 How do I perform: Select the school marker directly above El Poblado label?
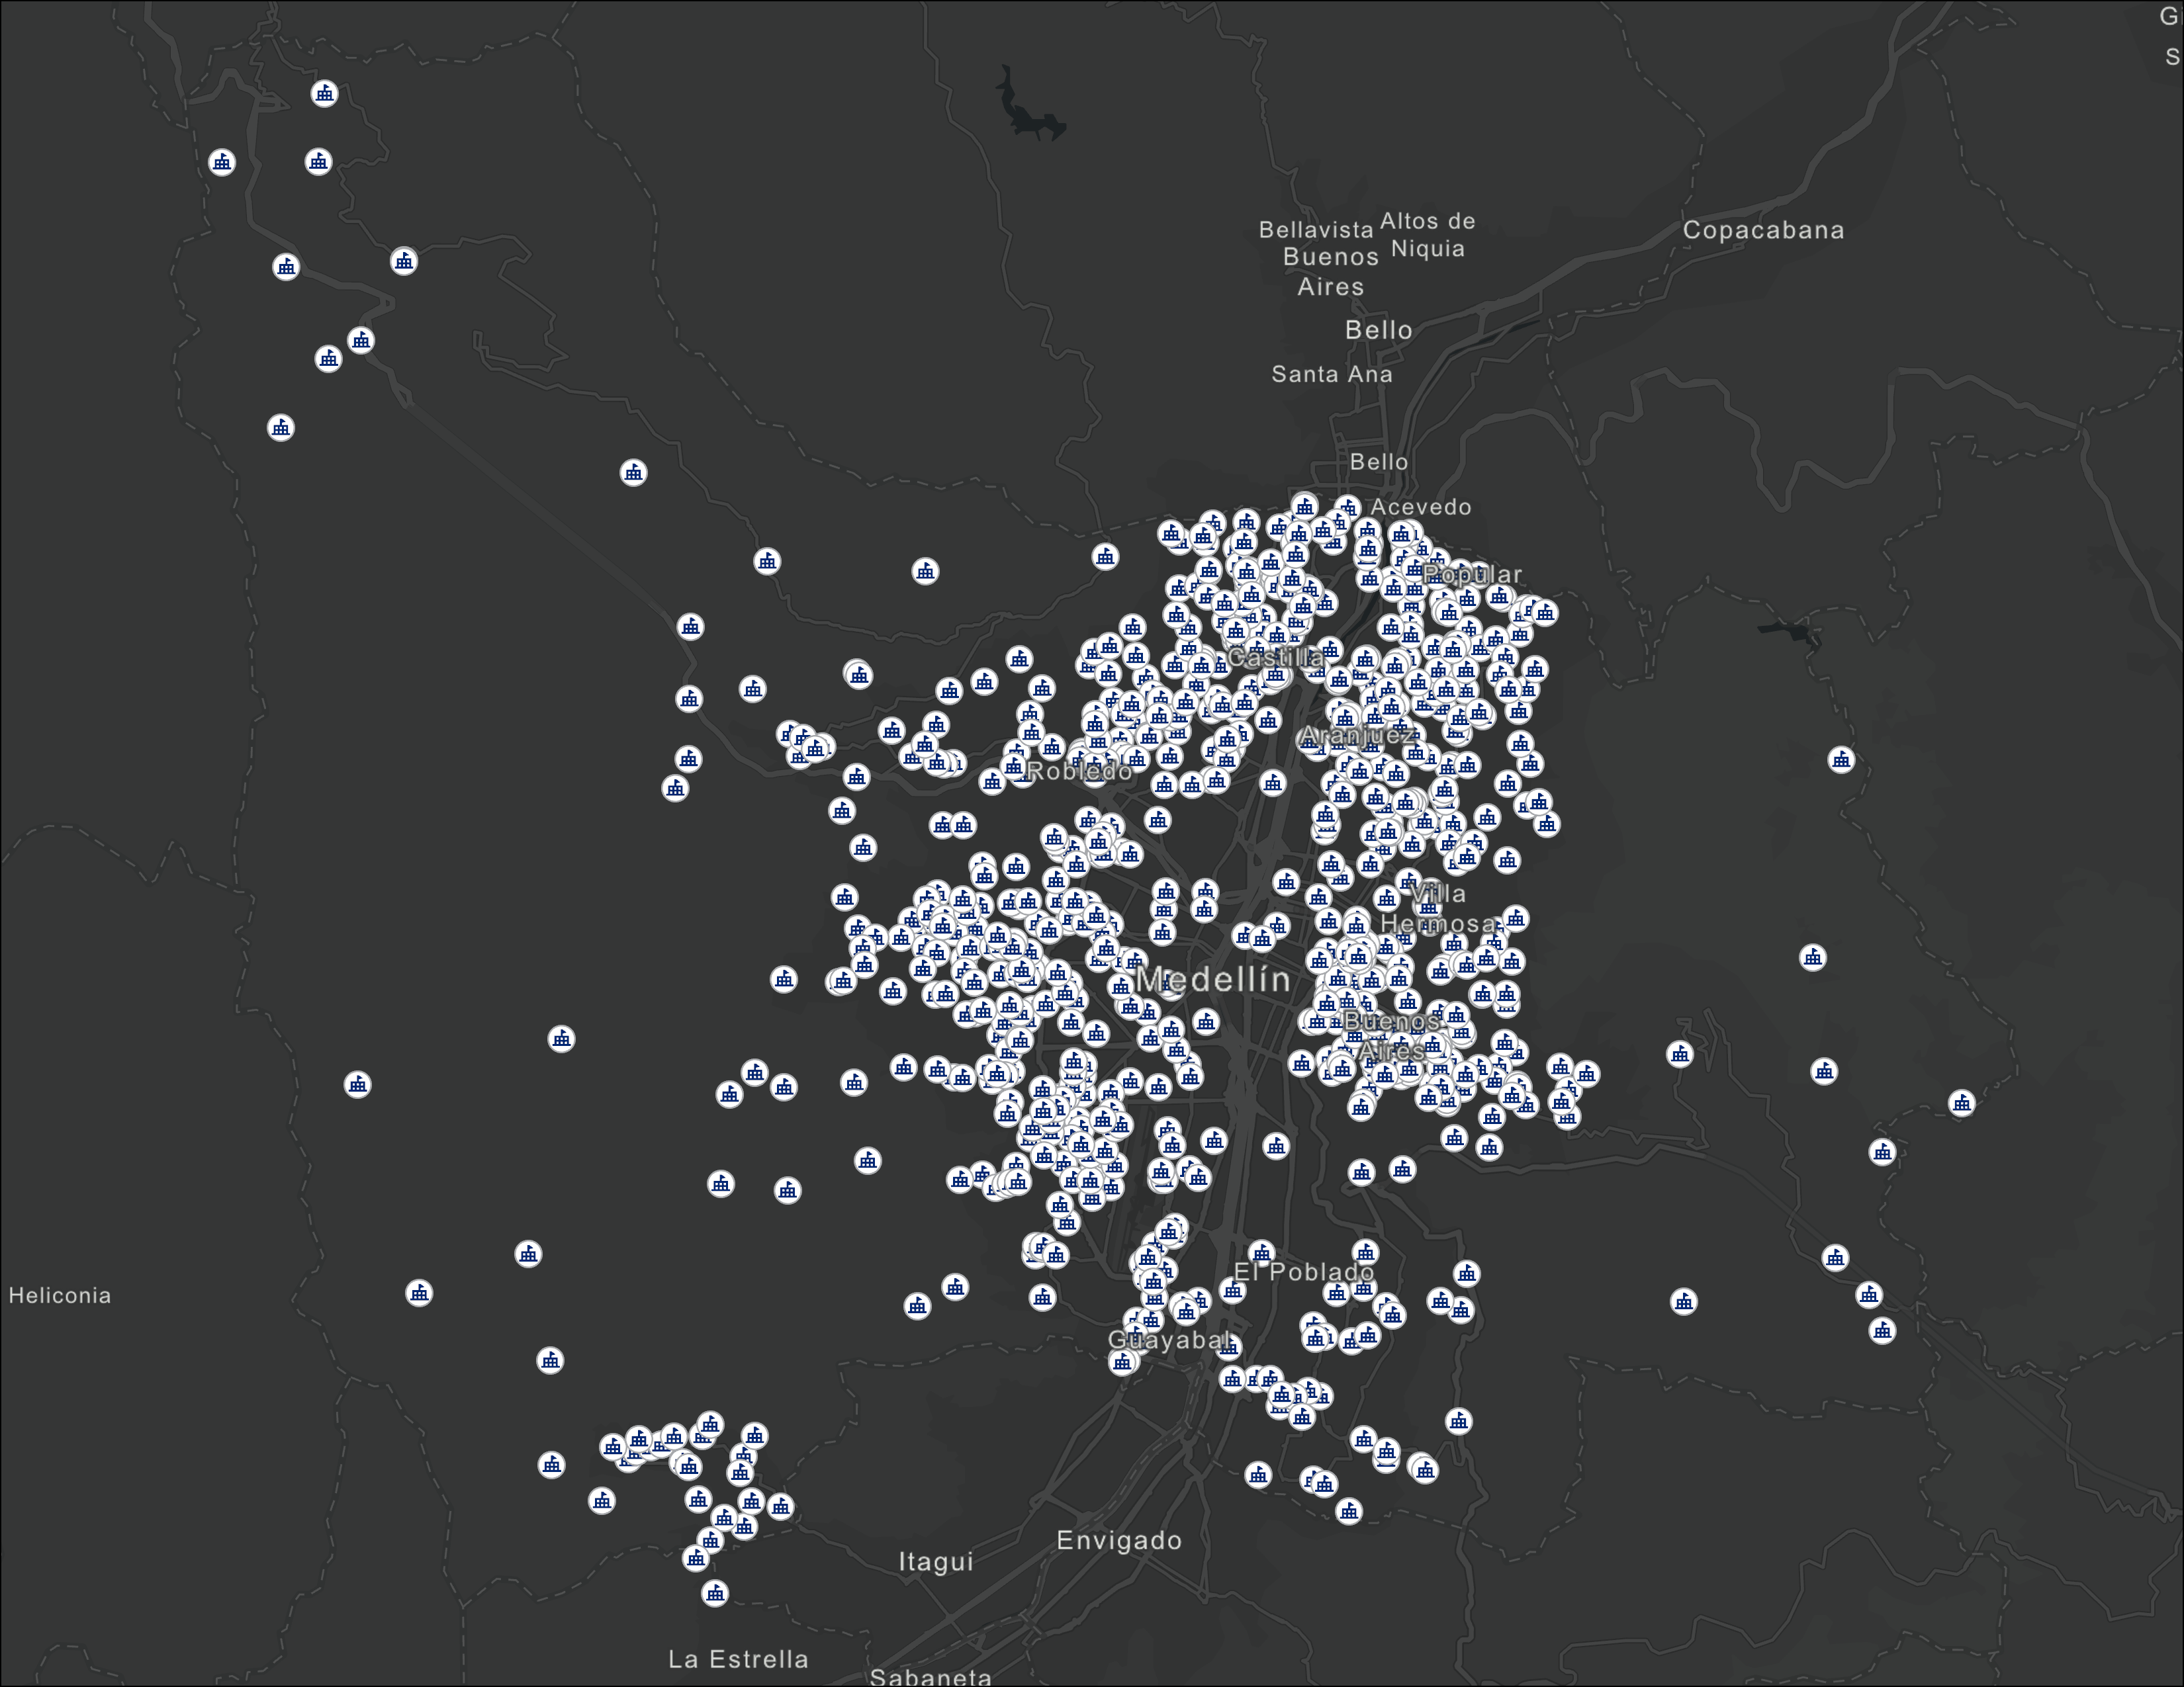click(1262, 1252)
